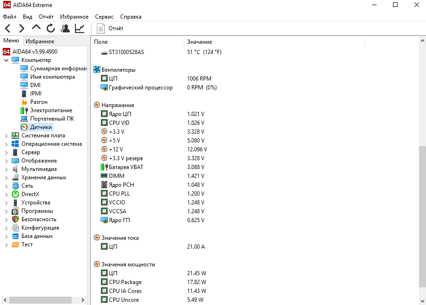Click the Датчики gauge icon
The height and width of the screenshot is (305, 426).
[x=24, y=127]
